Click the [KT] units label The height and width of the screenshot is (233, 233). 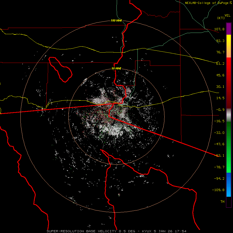coord(221,18)
